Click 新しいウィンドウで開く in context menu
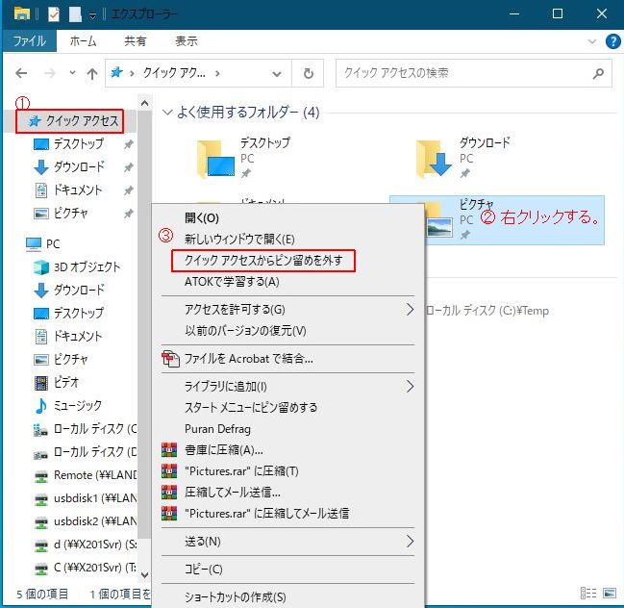Image resolution: width=624 pixels, height=608 pixels. [x=239, y=239]
